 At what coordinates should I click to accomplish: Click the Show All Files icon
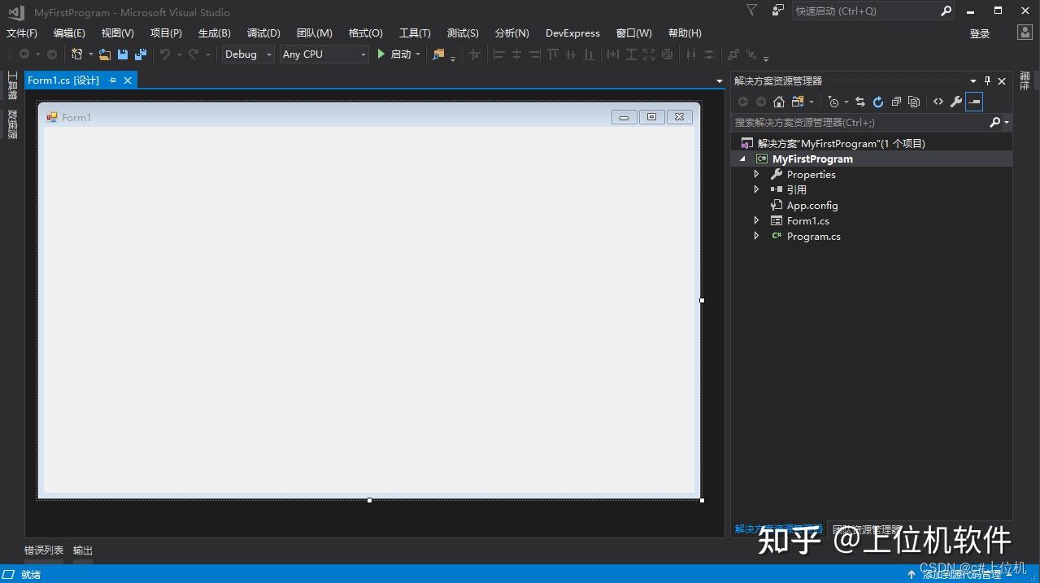pos(914,102)
